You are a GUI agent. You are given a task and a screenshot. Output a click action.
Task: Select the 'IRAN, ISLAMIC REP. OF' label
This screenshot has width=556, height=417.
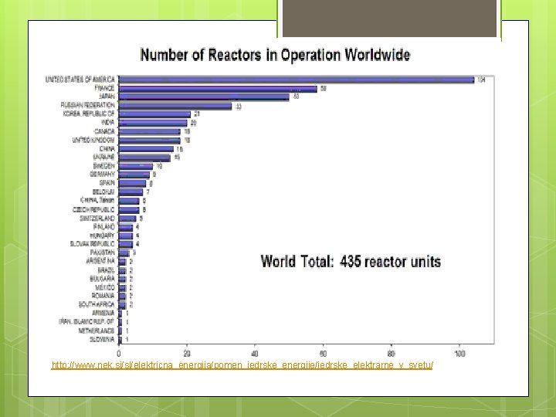click(x=86, y=321)
